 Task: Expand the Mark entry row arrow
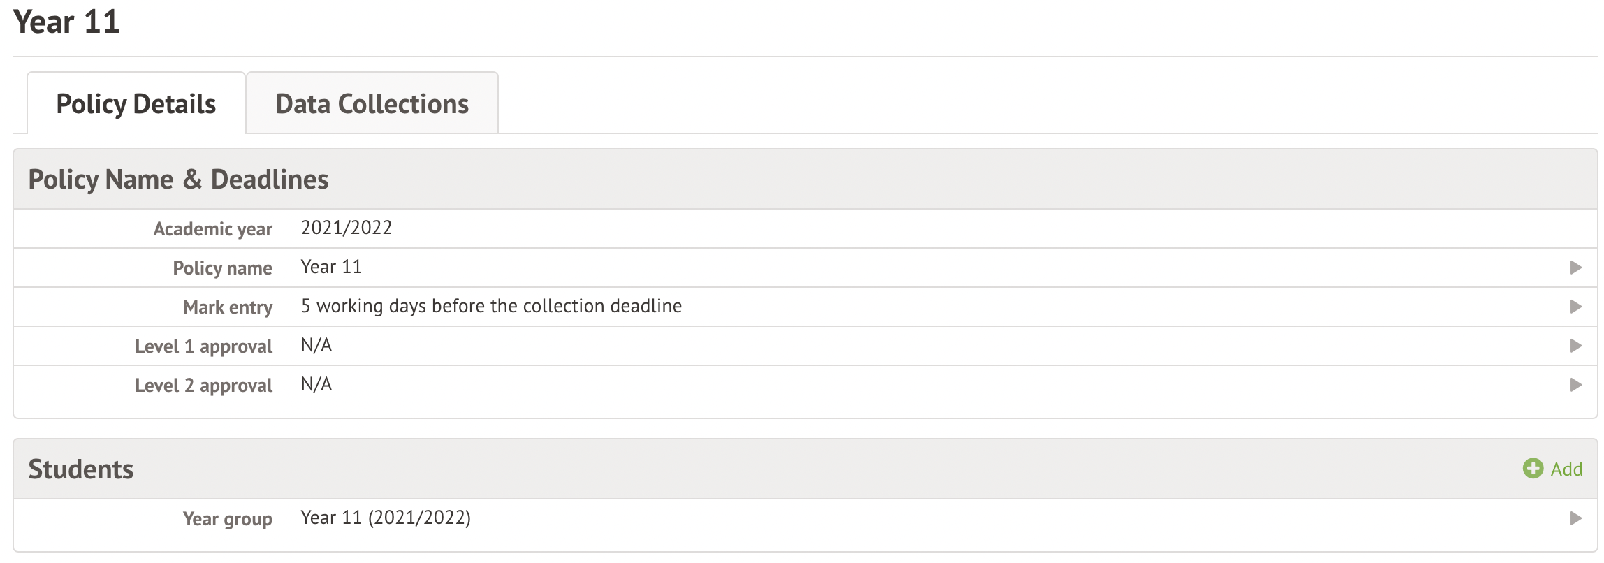(x=1576, y=307)
